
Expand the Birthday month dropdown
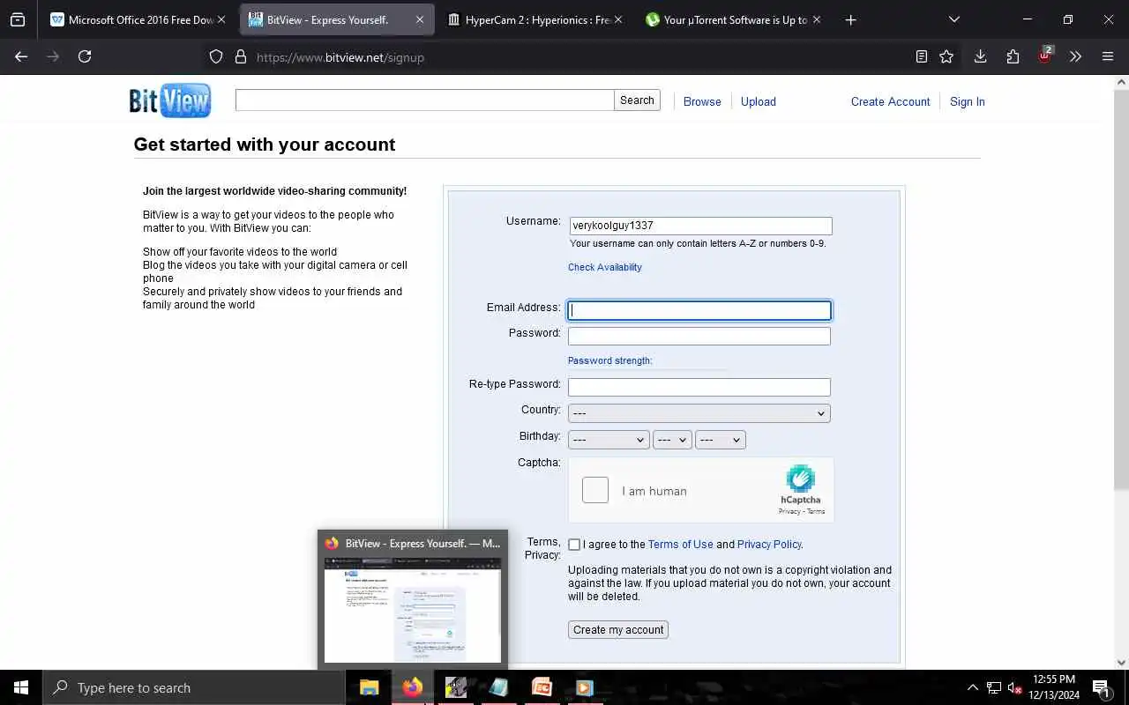coord(609,440)
